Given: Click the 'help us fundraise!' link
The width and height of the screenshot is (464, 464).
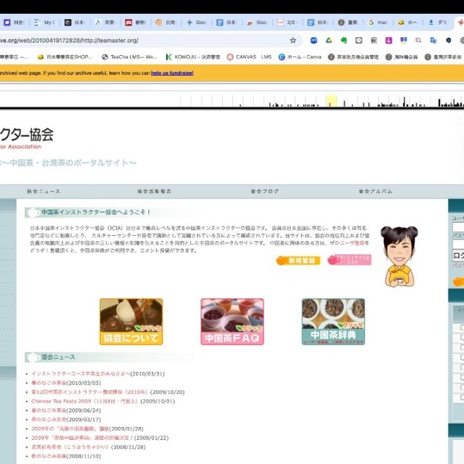Looking at the screenshot, I should tap(172, 73).
